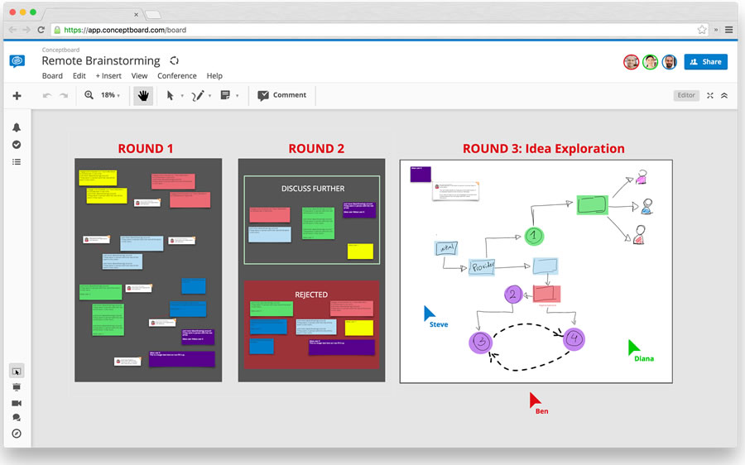Click the blue Share button
Viewport: 745px width, 465px height.
[x=705, y=62]
